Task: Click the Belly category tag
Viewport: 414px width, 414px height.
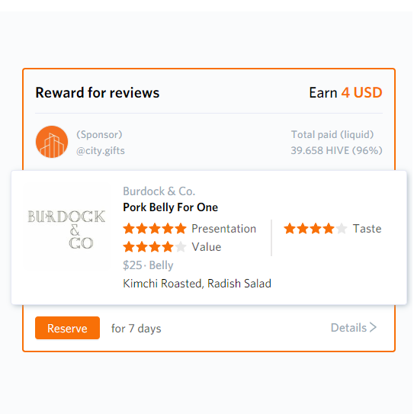Action: [x=161, y=265]
